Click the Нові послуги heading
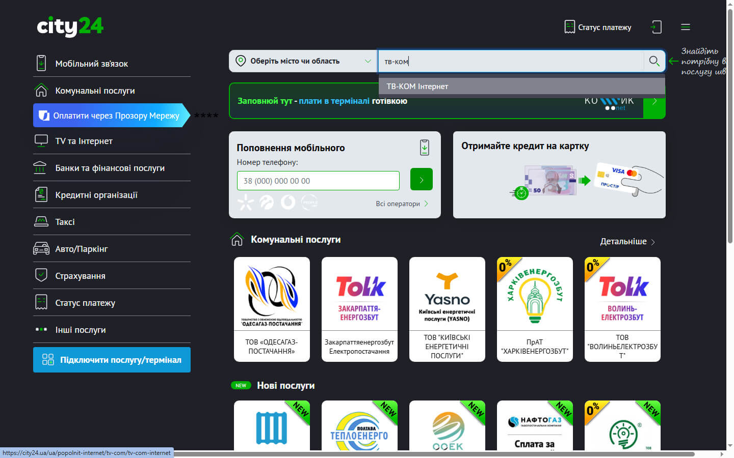This screenshot has width=734, height=458. click(x=285, y=385)
